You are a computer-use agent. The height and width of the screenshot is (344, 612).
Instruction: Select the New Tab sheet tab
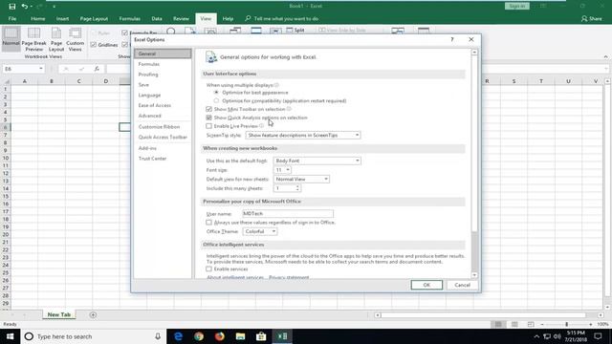pos(59,314)
